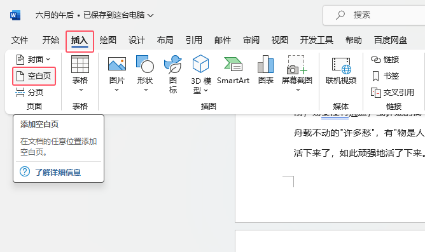The height and width of the screenshot is (252, 425).
Task: Expand the 3D 模型 dropdown arrow
Action: tap(206, 91)
